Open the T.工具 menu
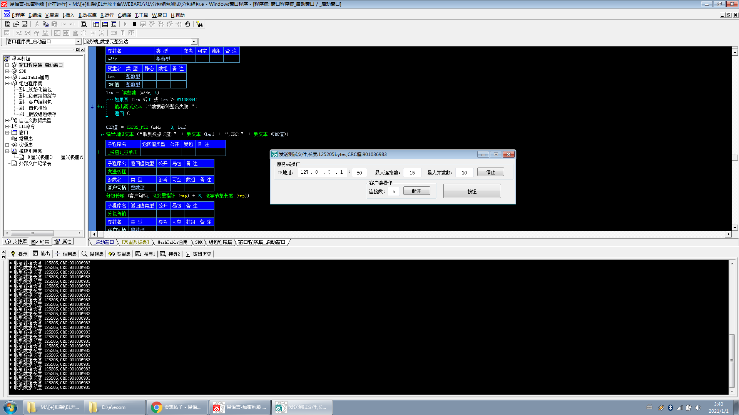Viewport: 739px width, 415px height. click(x=141, y=15)
